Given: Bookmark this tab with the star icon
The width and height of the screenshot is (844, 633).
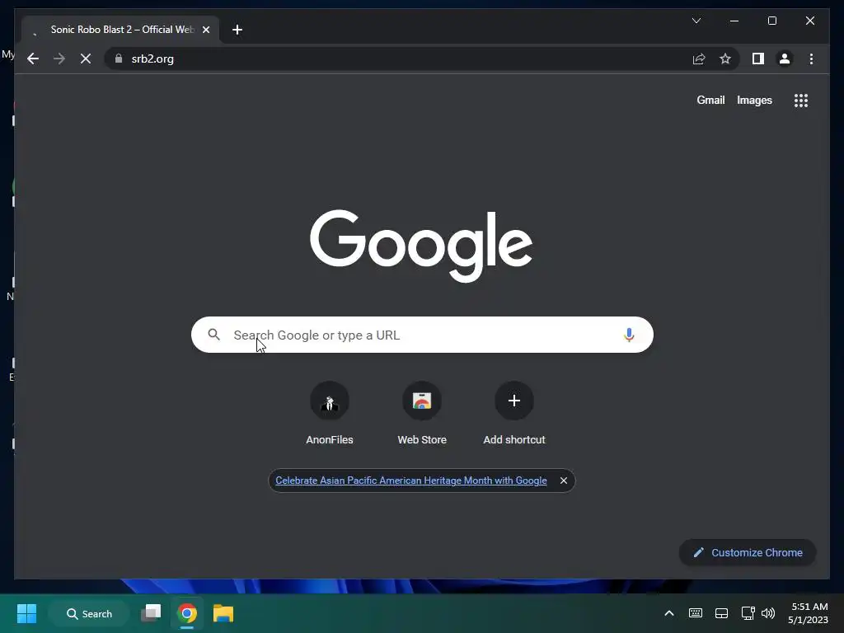Looking at the screenshot, I should coord(725,59).
